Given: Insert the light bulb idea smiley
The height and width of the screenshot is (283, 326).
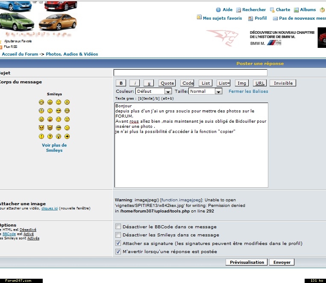Looking at the screenshot, I should 59,136.
